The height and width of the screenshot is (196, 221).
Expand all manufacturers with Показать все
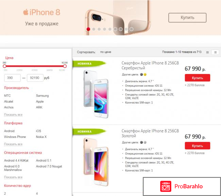tap(13, 114)
